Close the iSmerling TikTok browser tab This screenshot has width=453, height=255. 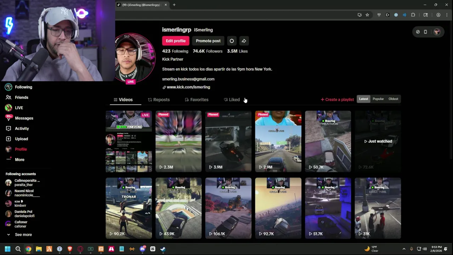click(x=166, y=5)
